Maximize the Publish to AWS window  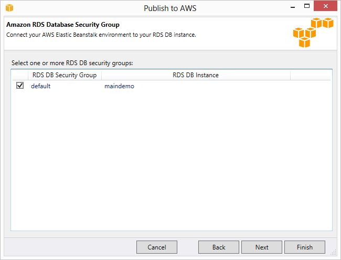307,6
